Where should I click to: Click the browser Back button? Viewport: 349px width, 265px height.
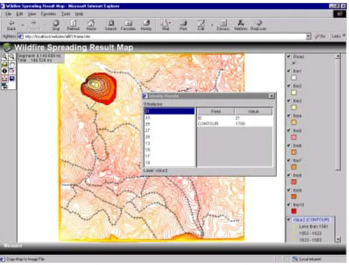11,25
